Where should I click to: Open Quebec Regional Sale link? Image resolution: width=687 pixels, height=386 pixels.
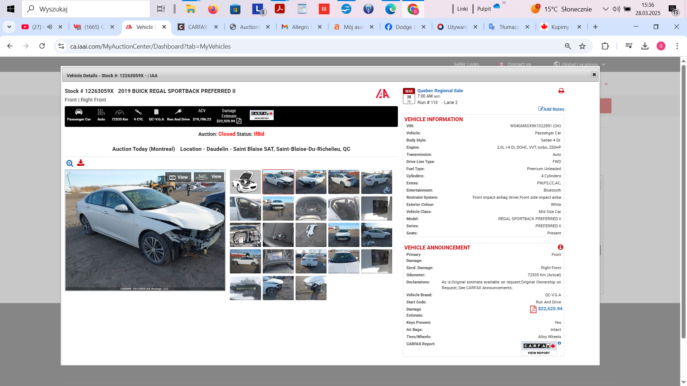440,91
